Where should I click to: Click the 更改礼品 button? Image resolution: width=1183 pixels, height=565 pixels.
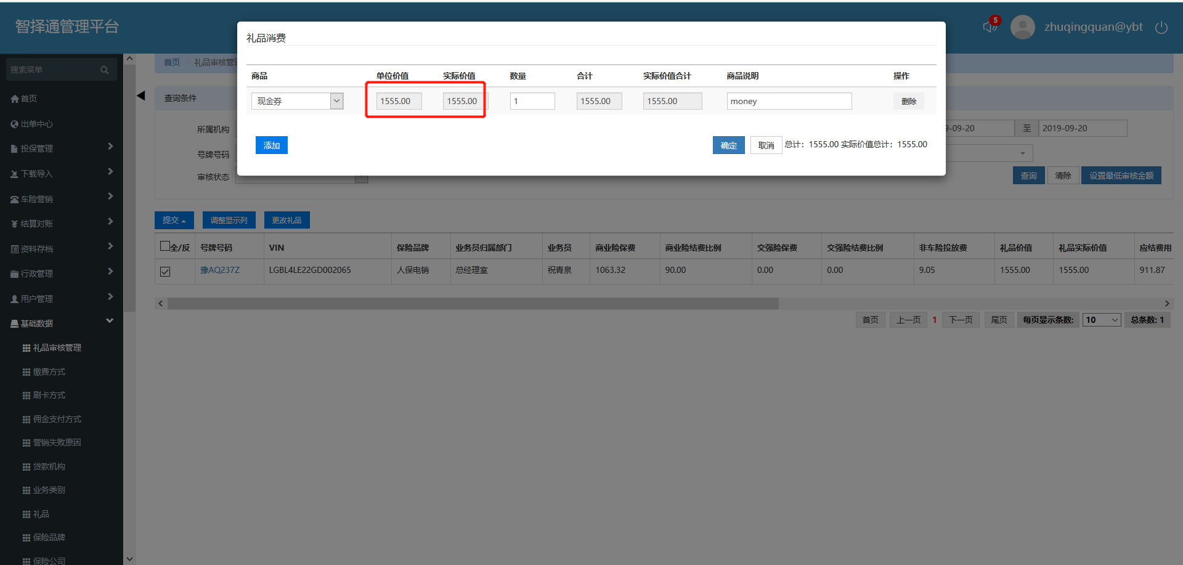[287, 220]
